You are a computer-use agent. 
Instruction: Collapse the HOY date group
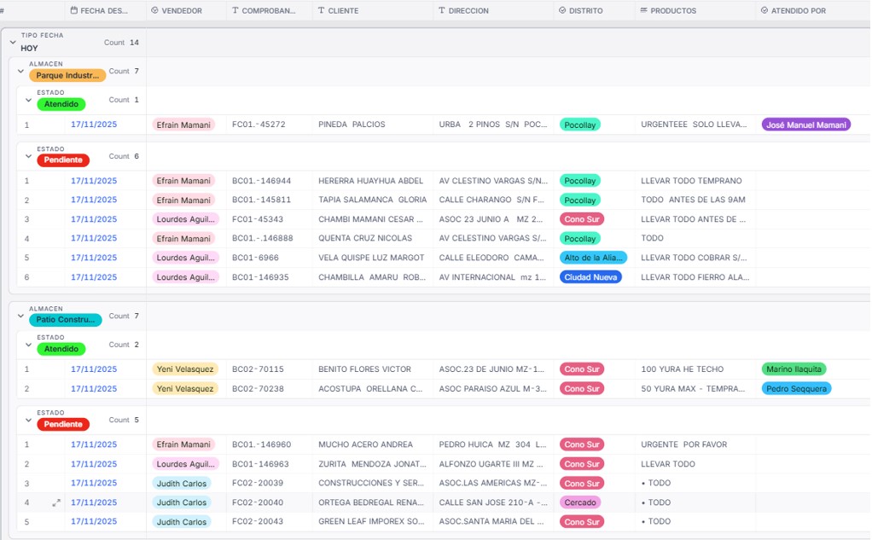pos(13,42)
